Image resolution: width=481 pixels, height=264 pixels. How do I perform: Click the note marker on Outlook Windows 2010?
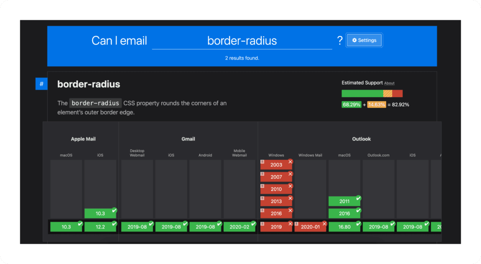click(x=262, y=186)
